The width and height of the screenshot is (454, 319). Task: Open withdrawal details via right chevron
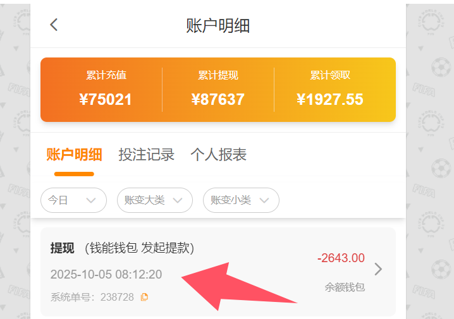point(378,269)
